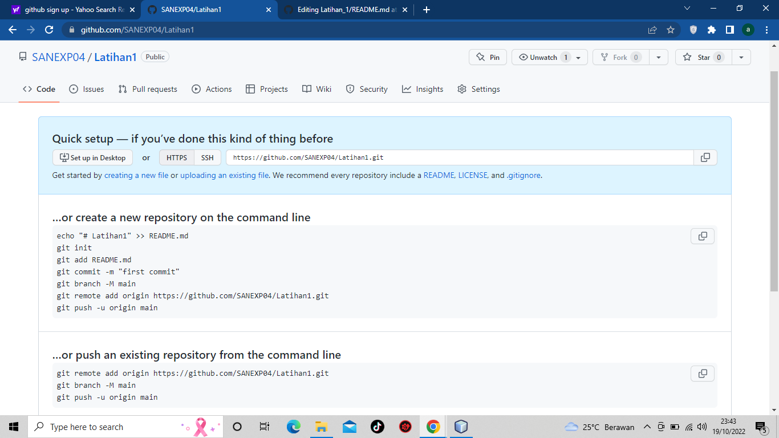Open the volume control in tray

pyautogui.click(x=702, y=427)
